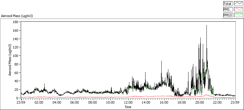Image resolution: width=244 pixels, height=110 pixels.
Task: Click the 60 y-axis tick value
Action: (x=16, y=73)
